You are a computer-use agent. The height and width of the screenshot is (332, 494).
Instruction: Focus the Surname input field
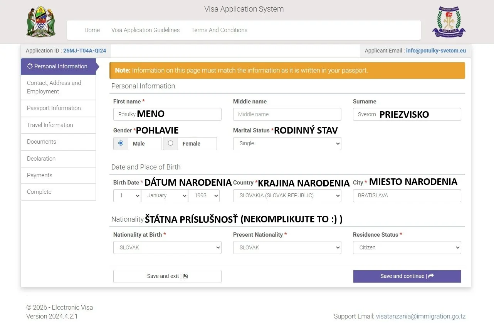pyautogui.click(x=407, y=114)
